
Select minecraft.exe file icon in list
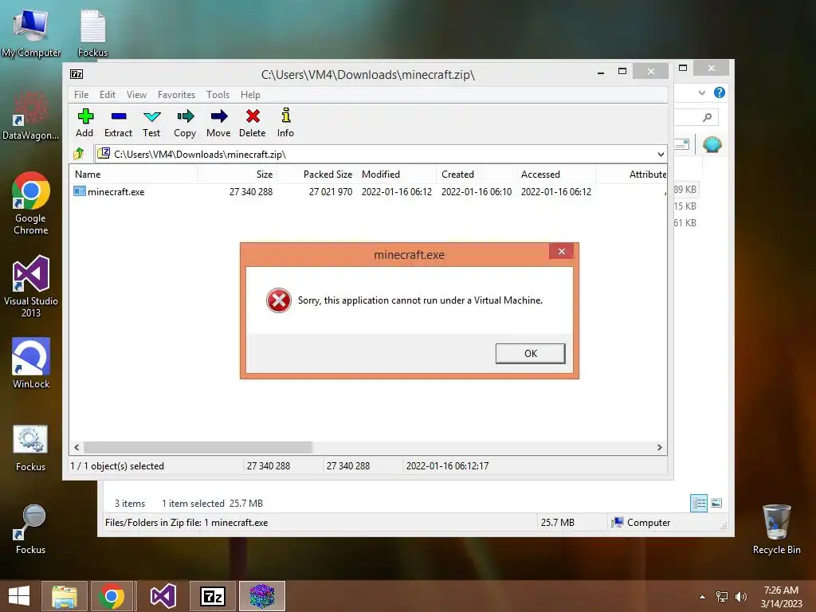[x=79, y=191]
